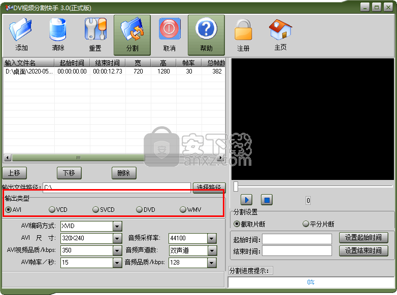Screen dimensions: 397x295
Task: Select SVCD output type
Action: (104, 209)
